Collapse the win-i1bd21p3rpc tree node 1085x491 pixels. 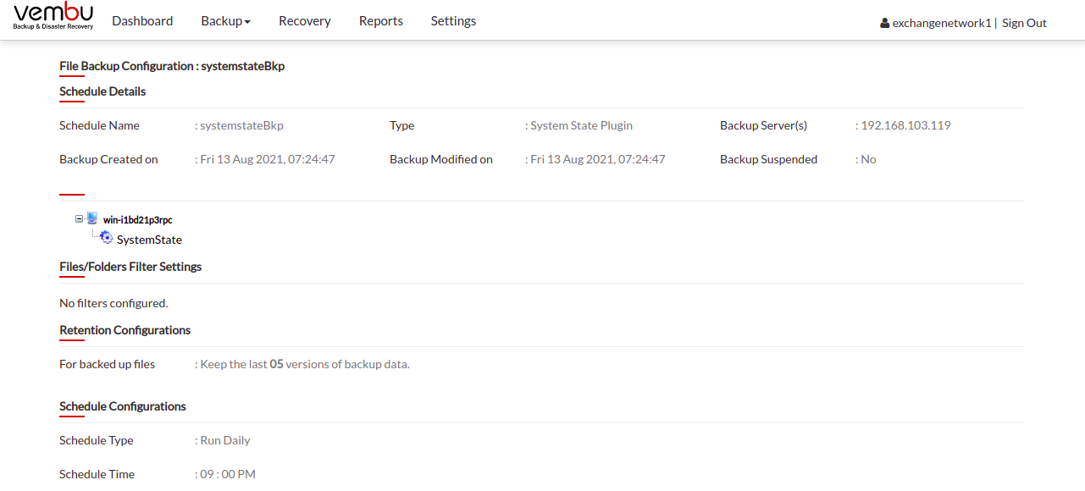click(79, 218)
